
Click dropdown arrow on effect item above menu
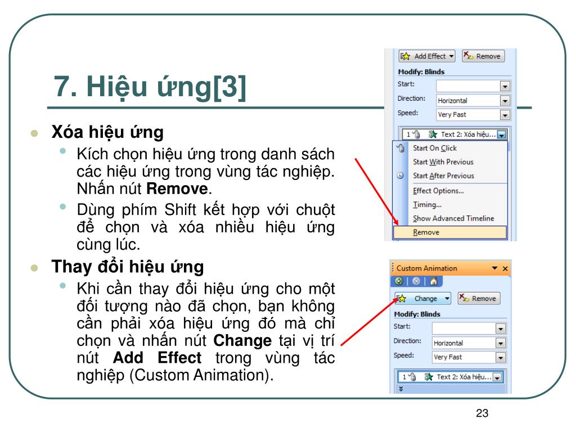502,135
